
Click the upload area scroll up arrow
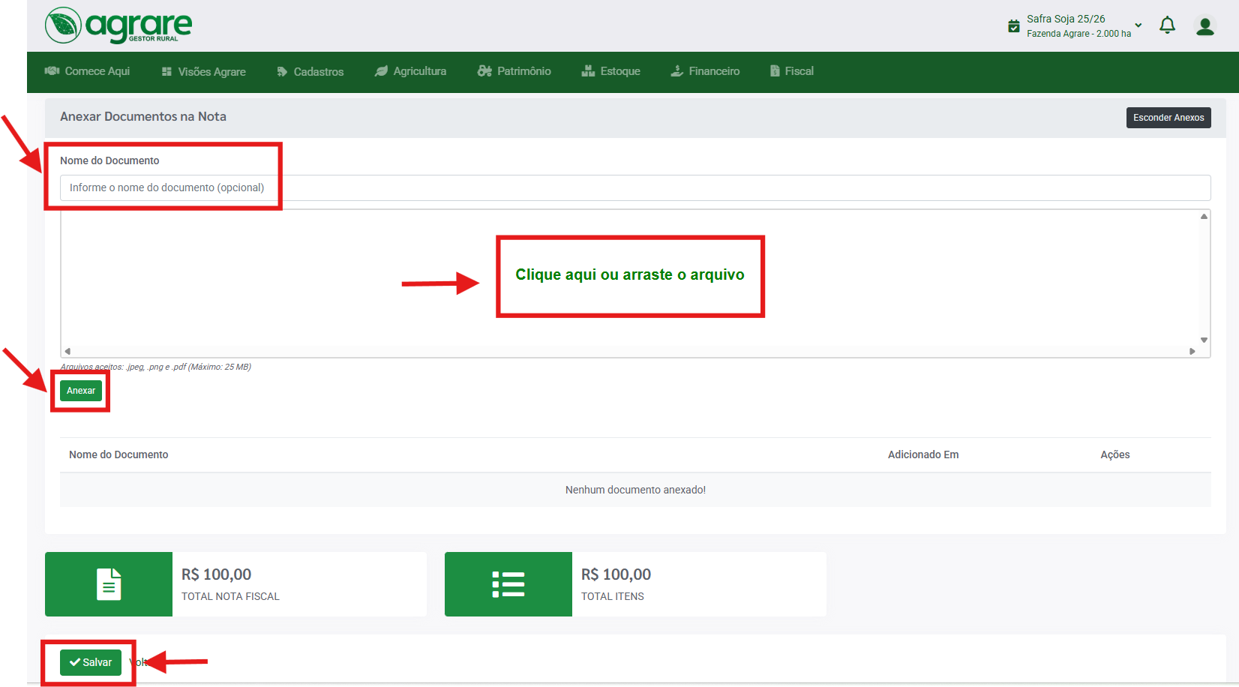tap(1204, 216)
